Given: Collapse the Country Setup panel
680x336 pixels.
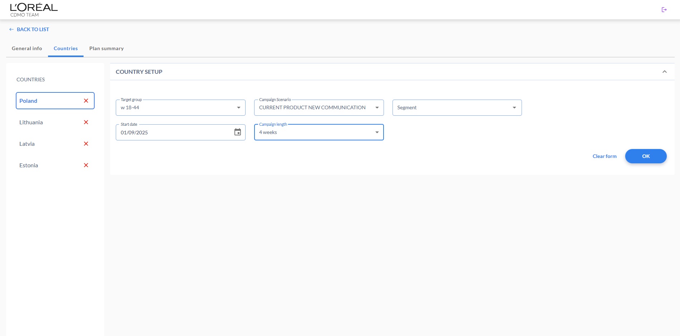Looking at the screenshot, I should tap(664, 72).
